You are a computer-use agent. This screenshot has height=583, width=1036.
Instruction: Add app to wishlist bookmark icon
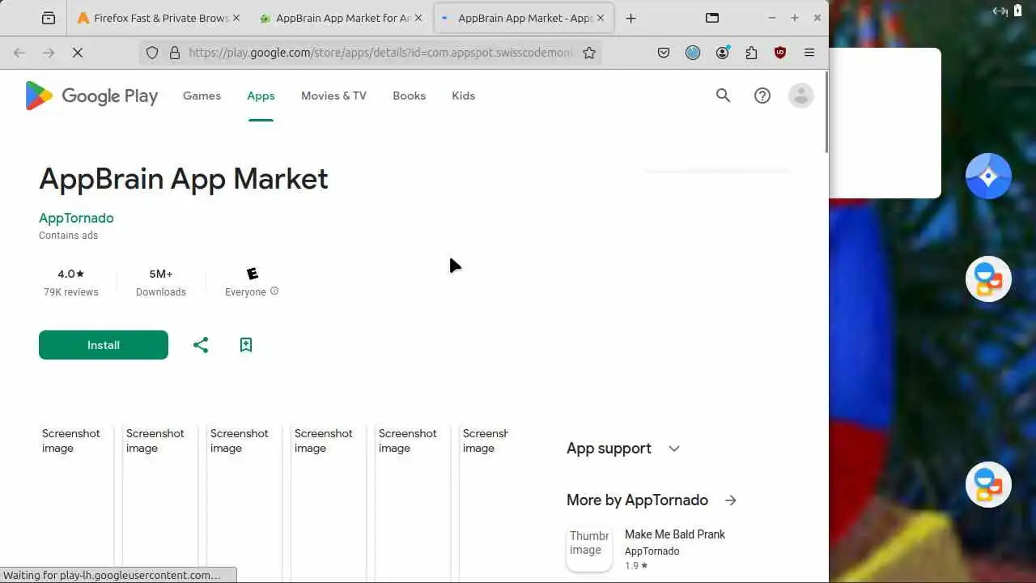tap(246, 345)
